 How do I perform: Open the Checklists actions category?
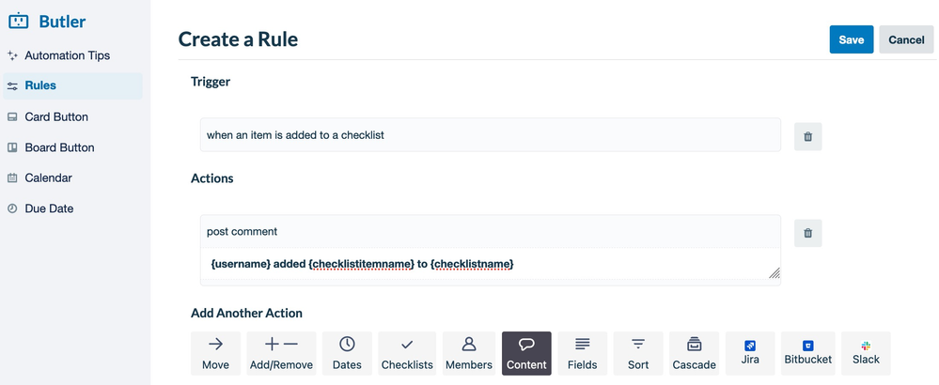[407, 353]
